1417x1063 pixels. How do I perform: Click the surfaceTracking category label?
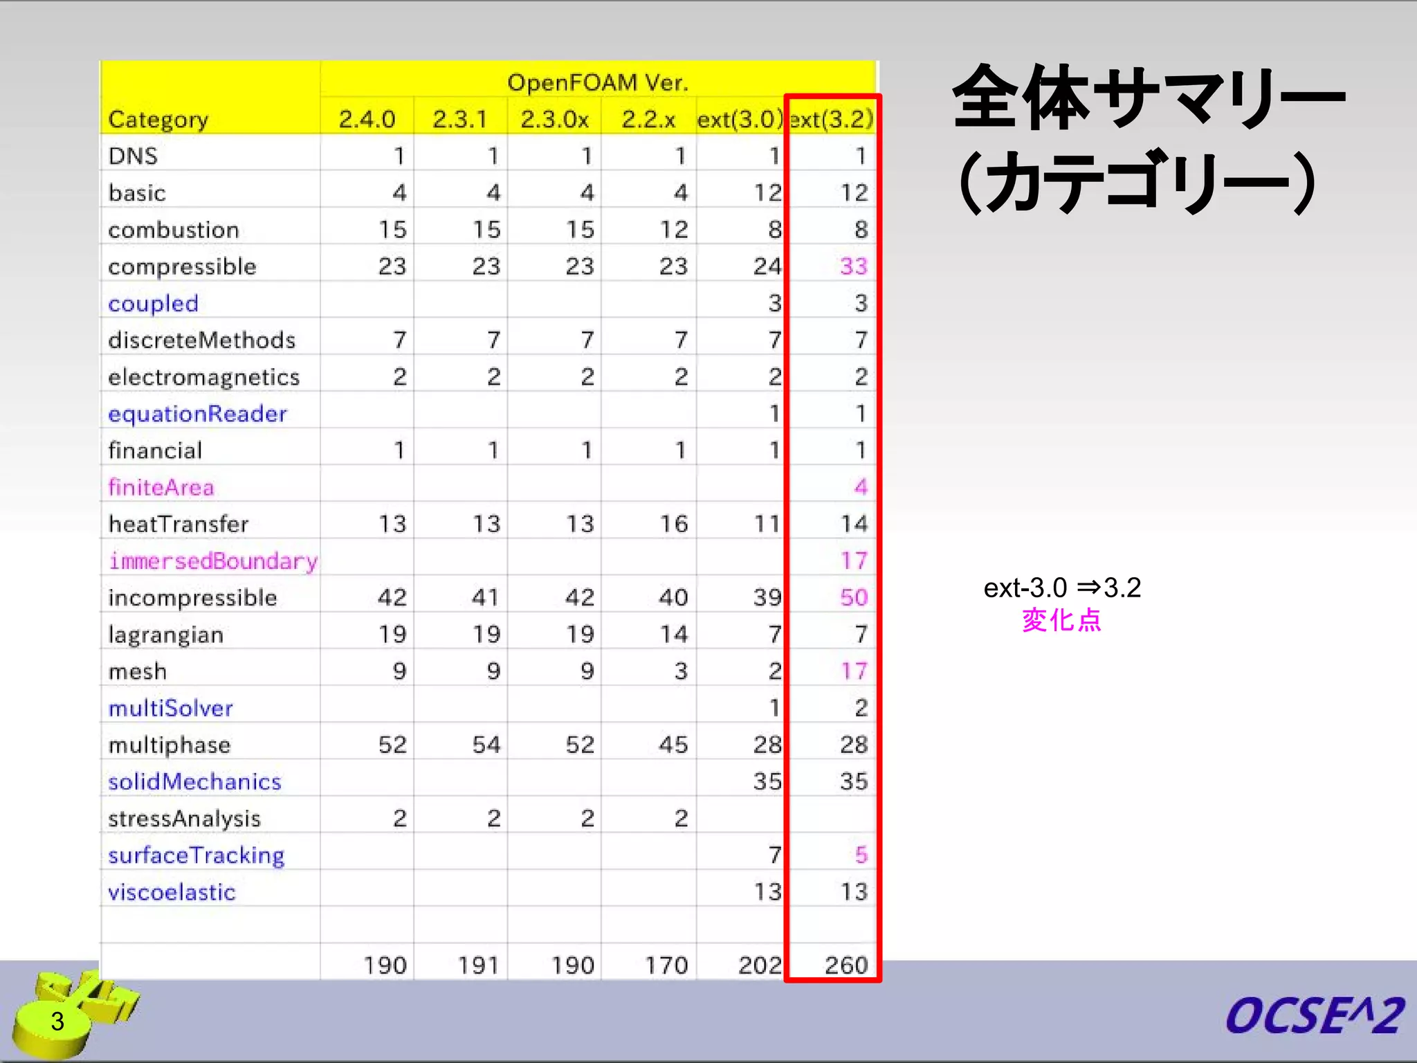[196, 855]
